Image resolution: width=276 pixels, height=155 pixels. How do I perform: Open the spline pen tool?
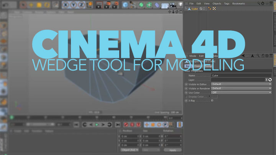133,5
